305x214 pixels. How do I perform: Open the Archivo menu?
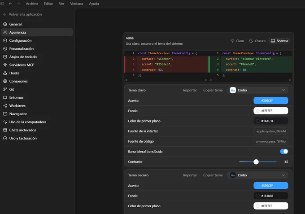(x=32, y=4)
